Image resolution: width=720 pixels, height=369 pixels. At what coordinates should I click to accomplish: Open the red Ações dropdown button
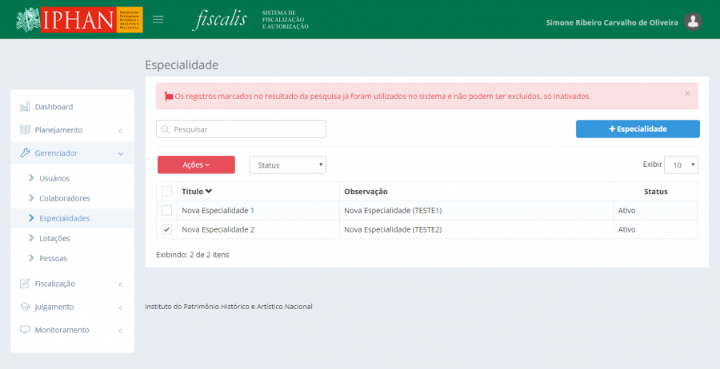click(x=196, y=165)
